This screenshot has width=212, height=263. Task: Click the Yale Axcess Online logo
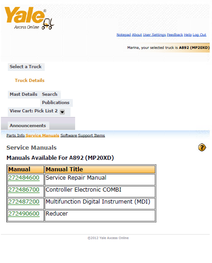click(29, 18)
